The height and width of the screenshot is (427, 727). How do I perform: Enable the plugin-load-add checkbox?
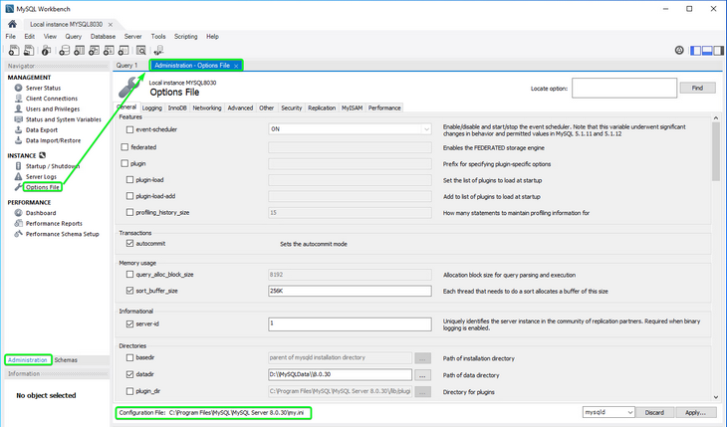(x=129, y=196)
